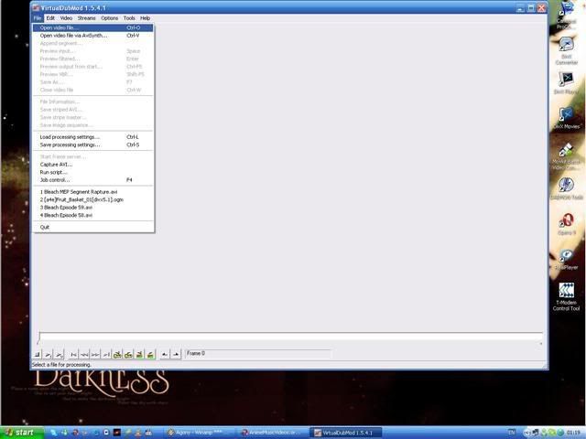The width and height of the screenshot is (586, 439).
Task: Click the next keyframe icon
Action: tap(128, 354)
